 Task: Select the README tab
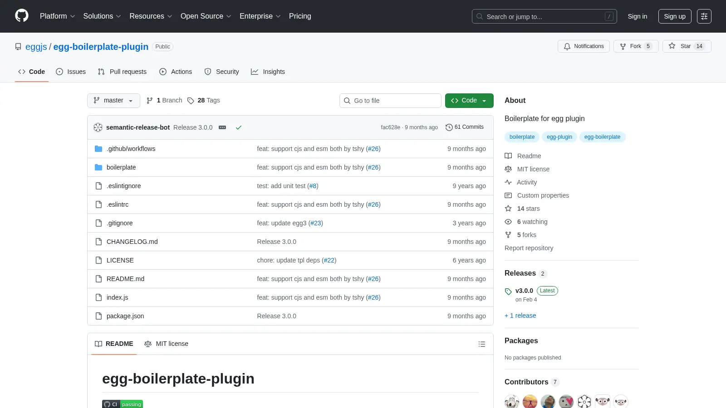pyautogui.click(x=114, y=344)
